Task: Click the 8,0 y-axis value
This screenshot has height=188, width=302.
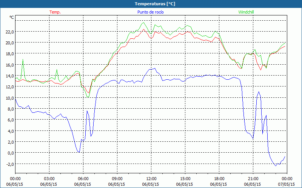Action: (11, 109)
